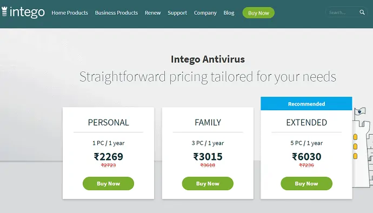
Task: Open the Home Products menu
Action: [x=70, y=13]
